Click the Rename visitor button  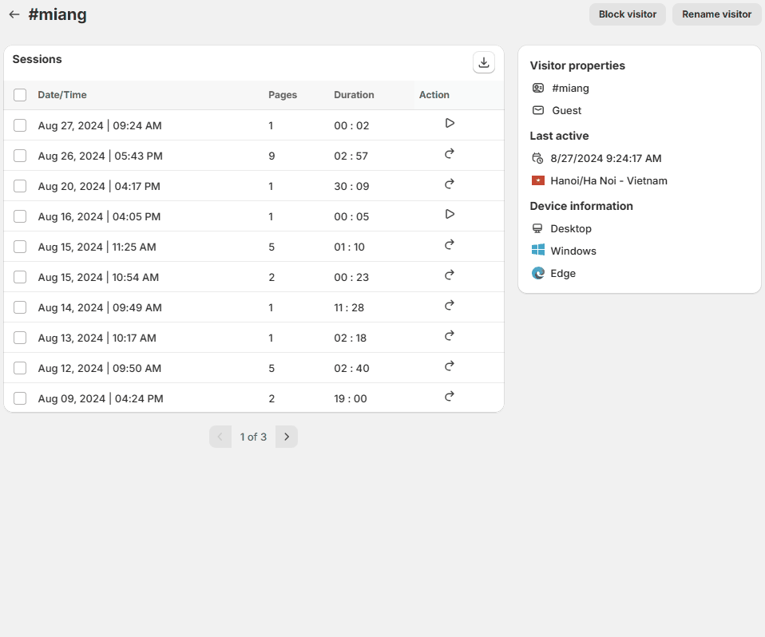click(x=716, y=14)
